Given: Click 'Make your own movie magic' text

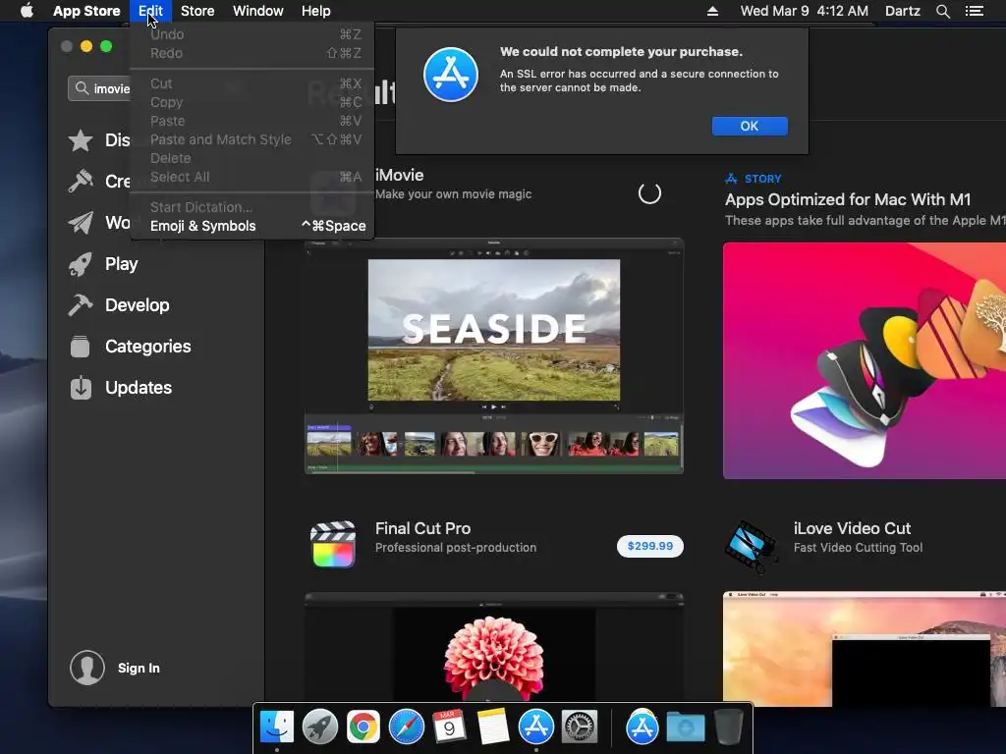Looking at the screenshot, I should pos(453,194).
